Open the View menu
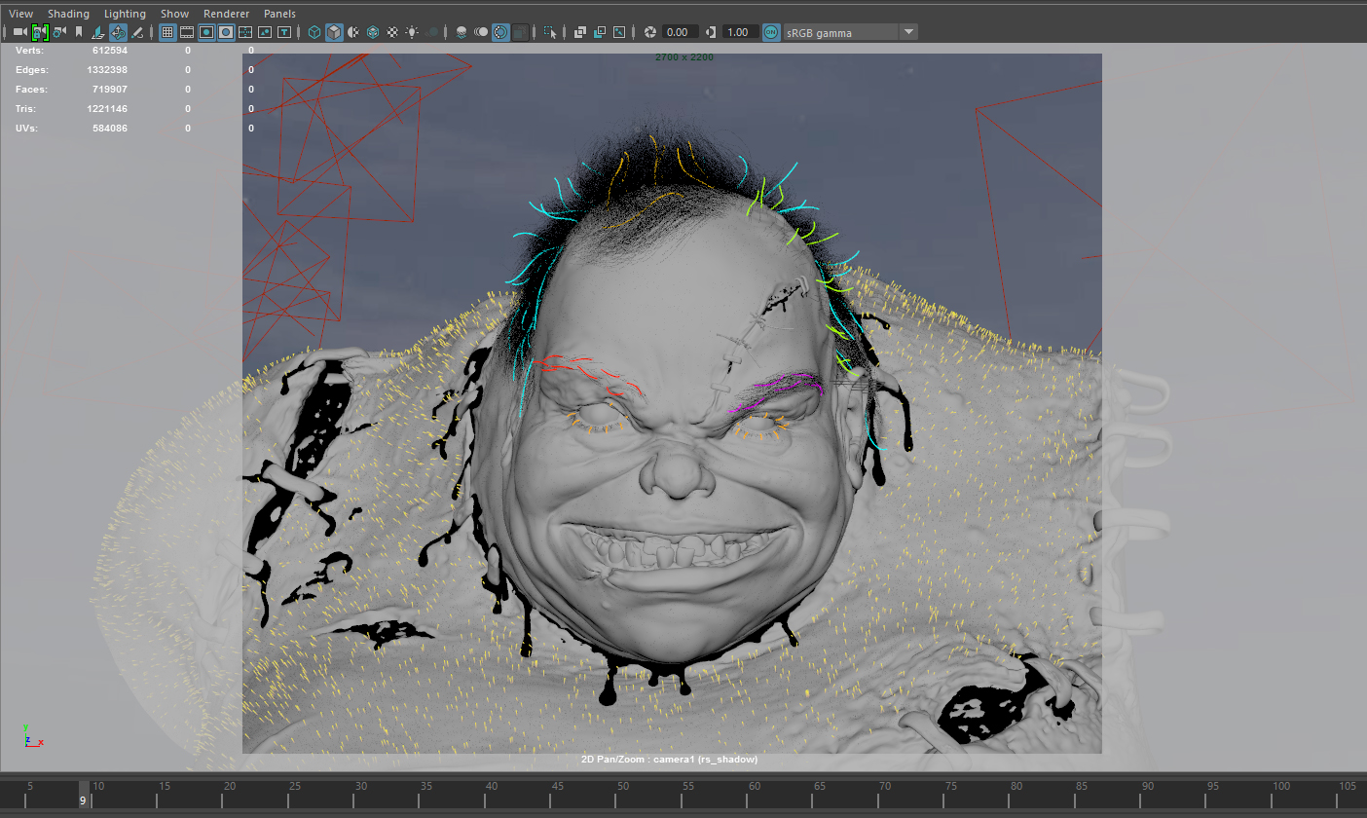Viewport: 1367px width, 818px height. click(20, 14)
